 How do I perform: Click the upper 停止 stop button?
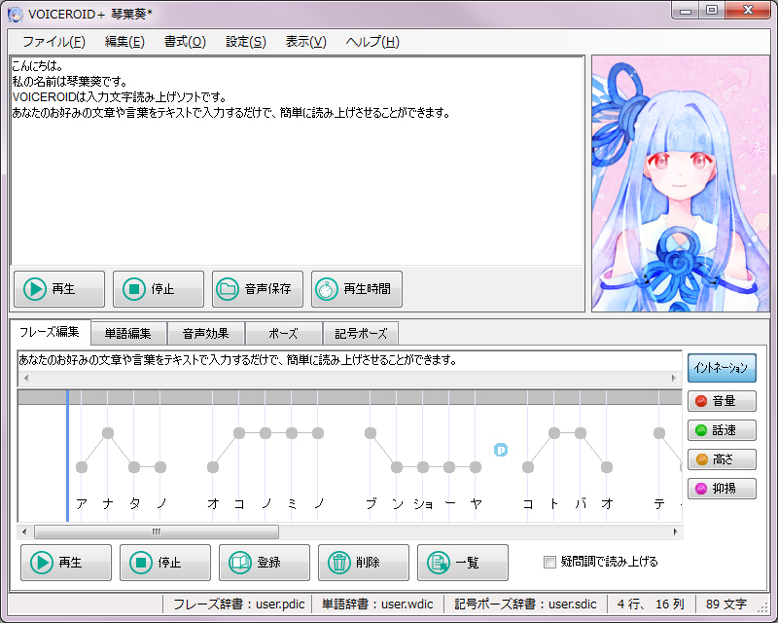coord(159,289)
